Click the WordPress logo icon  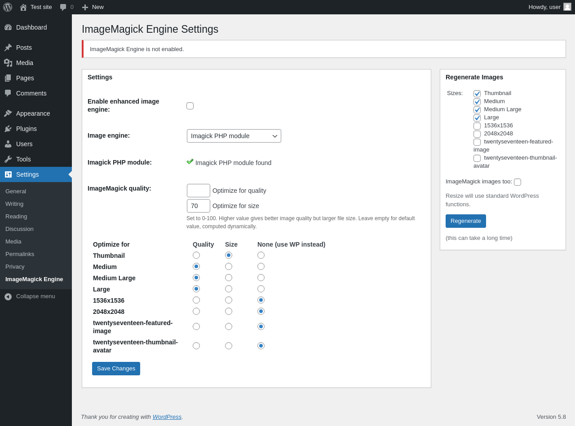pyautogui.click(x=8, y=7)
